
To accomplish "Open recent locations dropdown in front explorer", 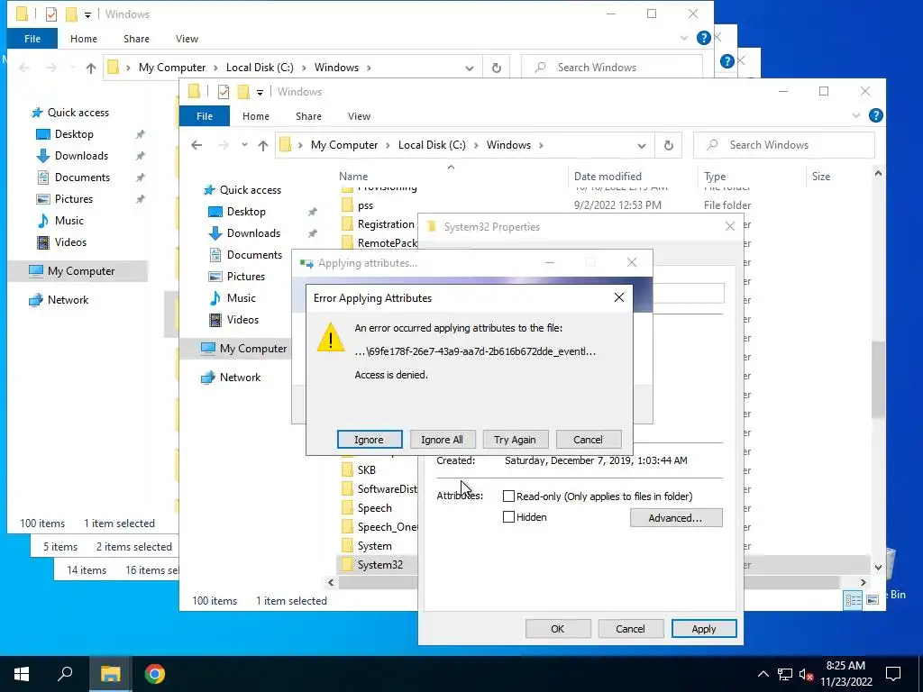I will pyautogui.click(x=244, y=145).
